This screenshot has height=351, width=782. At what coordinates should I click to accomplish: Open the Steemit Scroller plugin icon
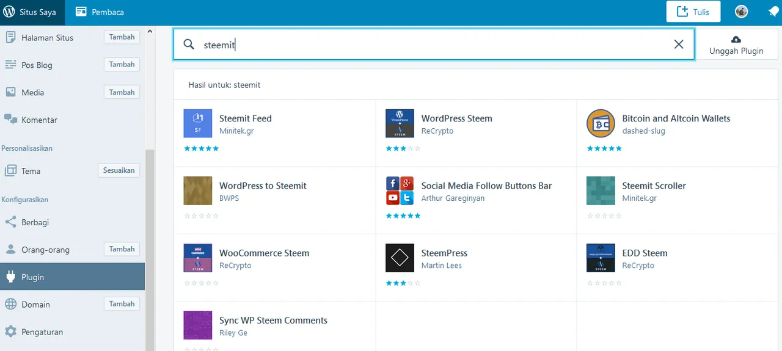(x=601, y=190)
